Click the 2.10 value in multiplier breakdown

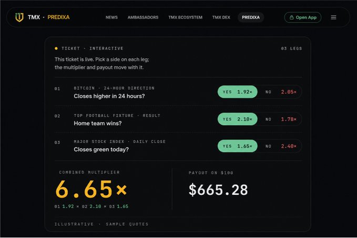95,206
